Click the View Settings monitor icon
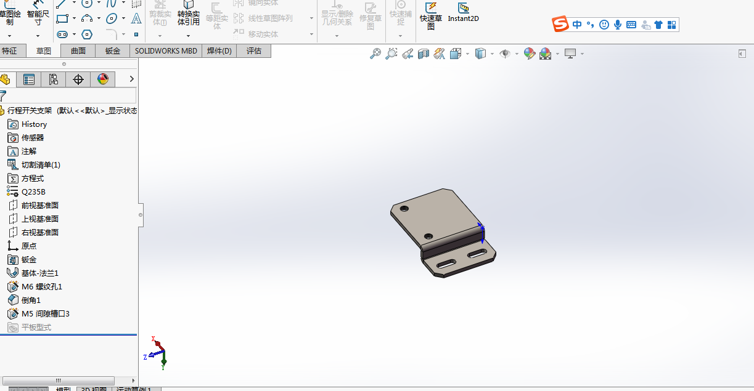This screenshot has width=754, height=391. tap(570, 54)
